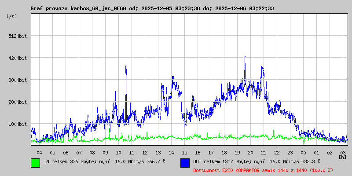Click the 300Mbit y-axis label
352x176 pixels.
pyautogui.click(x=18, y=80)
